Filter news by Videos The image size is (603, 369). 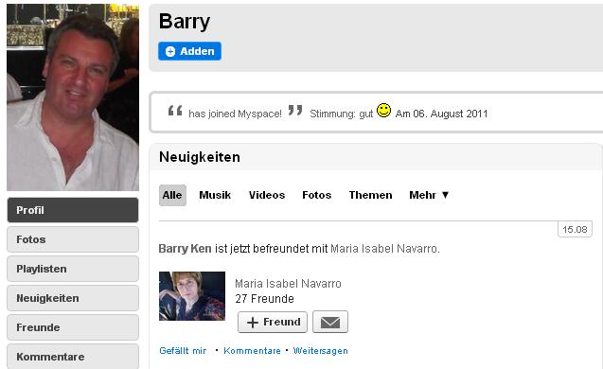click(x=267, y=195)
